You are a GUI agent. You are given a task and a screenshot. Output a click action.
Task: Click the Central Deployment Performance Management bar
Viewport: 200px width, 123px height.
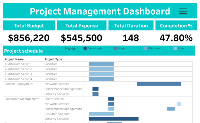pos(95,89)
